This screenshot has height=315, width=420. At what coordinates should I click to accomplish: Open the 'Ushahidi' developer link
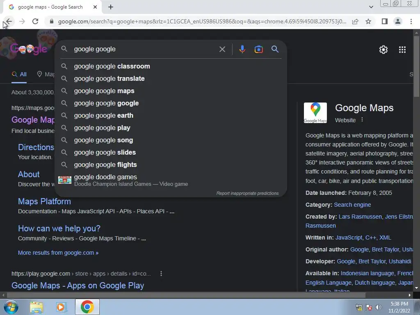(x=399, y=261)
